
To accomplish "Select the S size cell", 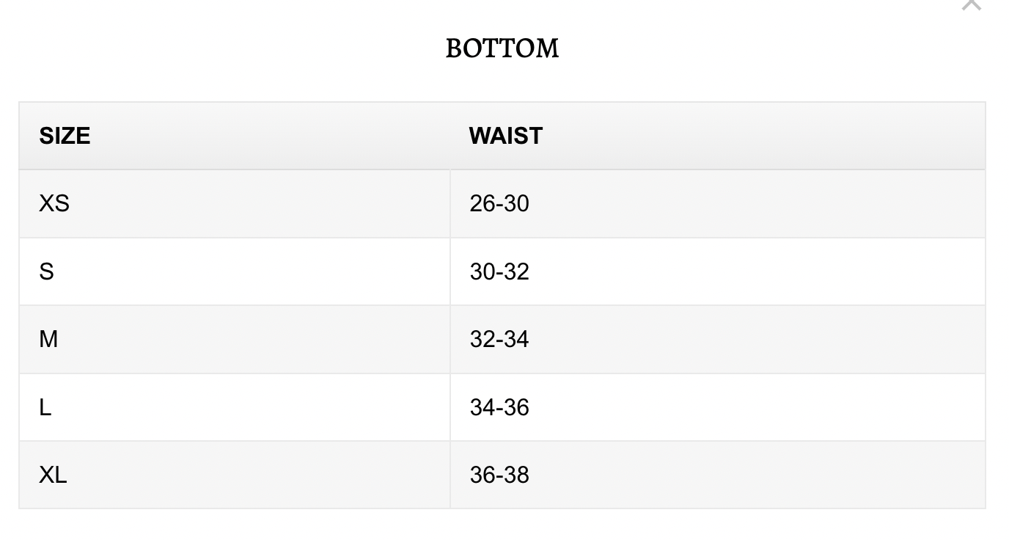I will (x=46, y=271).
